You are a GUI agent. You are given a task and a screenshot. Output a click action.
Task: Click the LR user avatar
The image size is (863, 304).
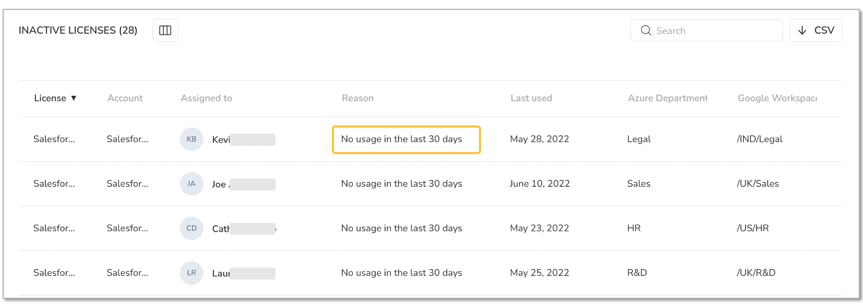click(191, 273)
